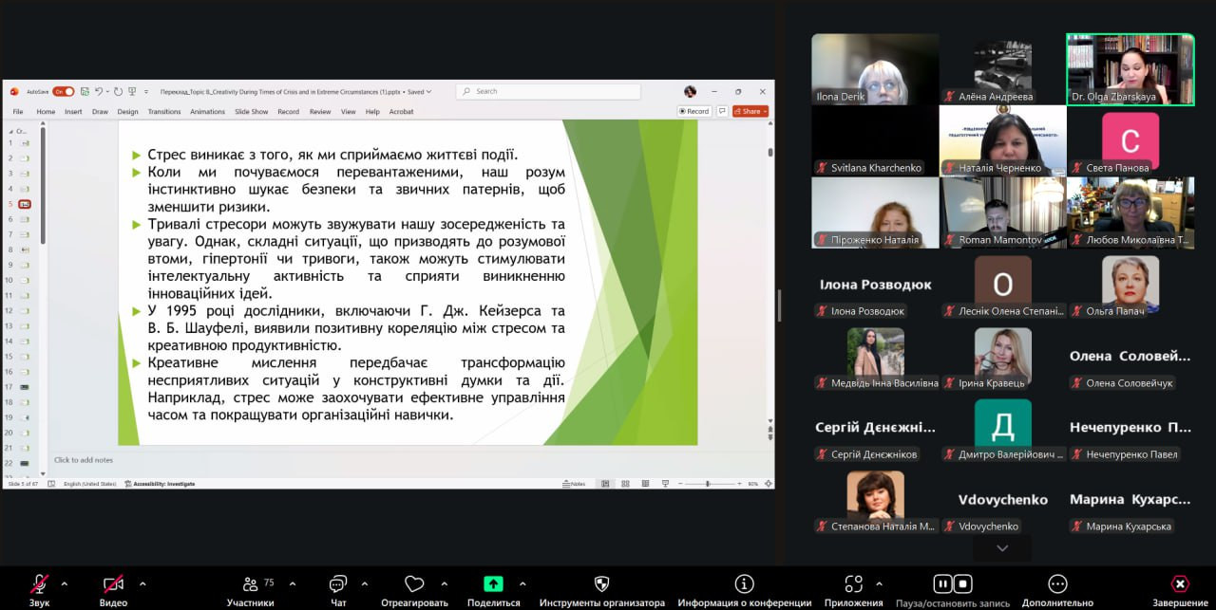Select Наталія Черненко video tile
The height and width of the screenshot is (610, 1216).
[1003, 140]
